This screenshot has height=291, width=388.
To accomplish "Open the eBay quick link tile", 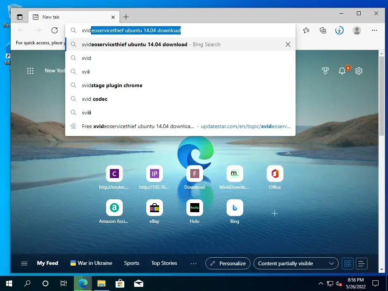I will (x=154, y=211).
